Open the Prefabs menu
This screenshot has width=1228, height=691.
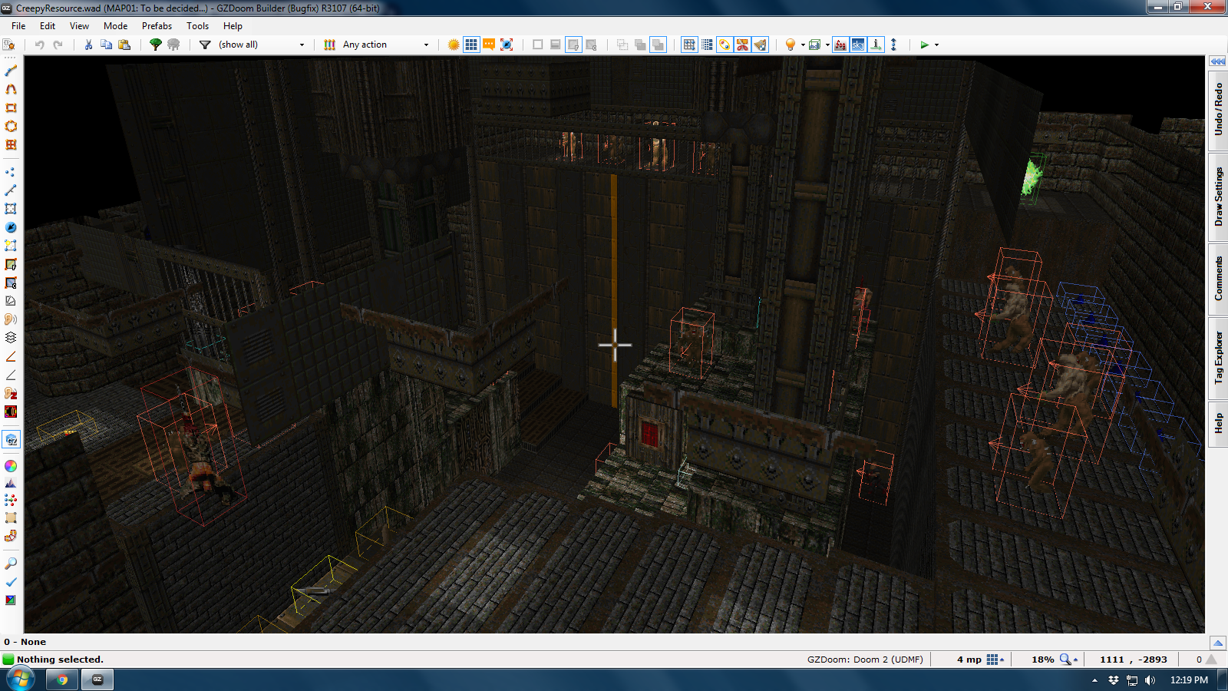coord(157,25)
